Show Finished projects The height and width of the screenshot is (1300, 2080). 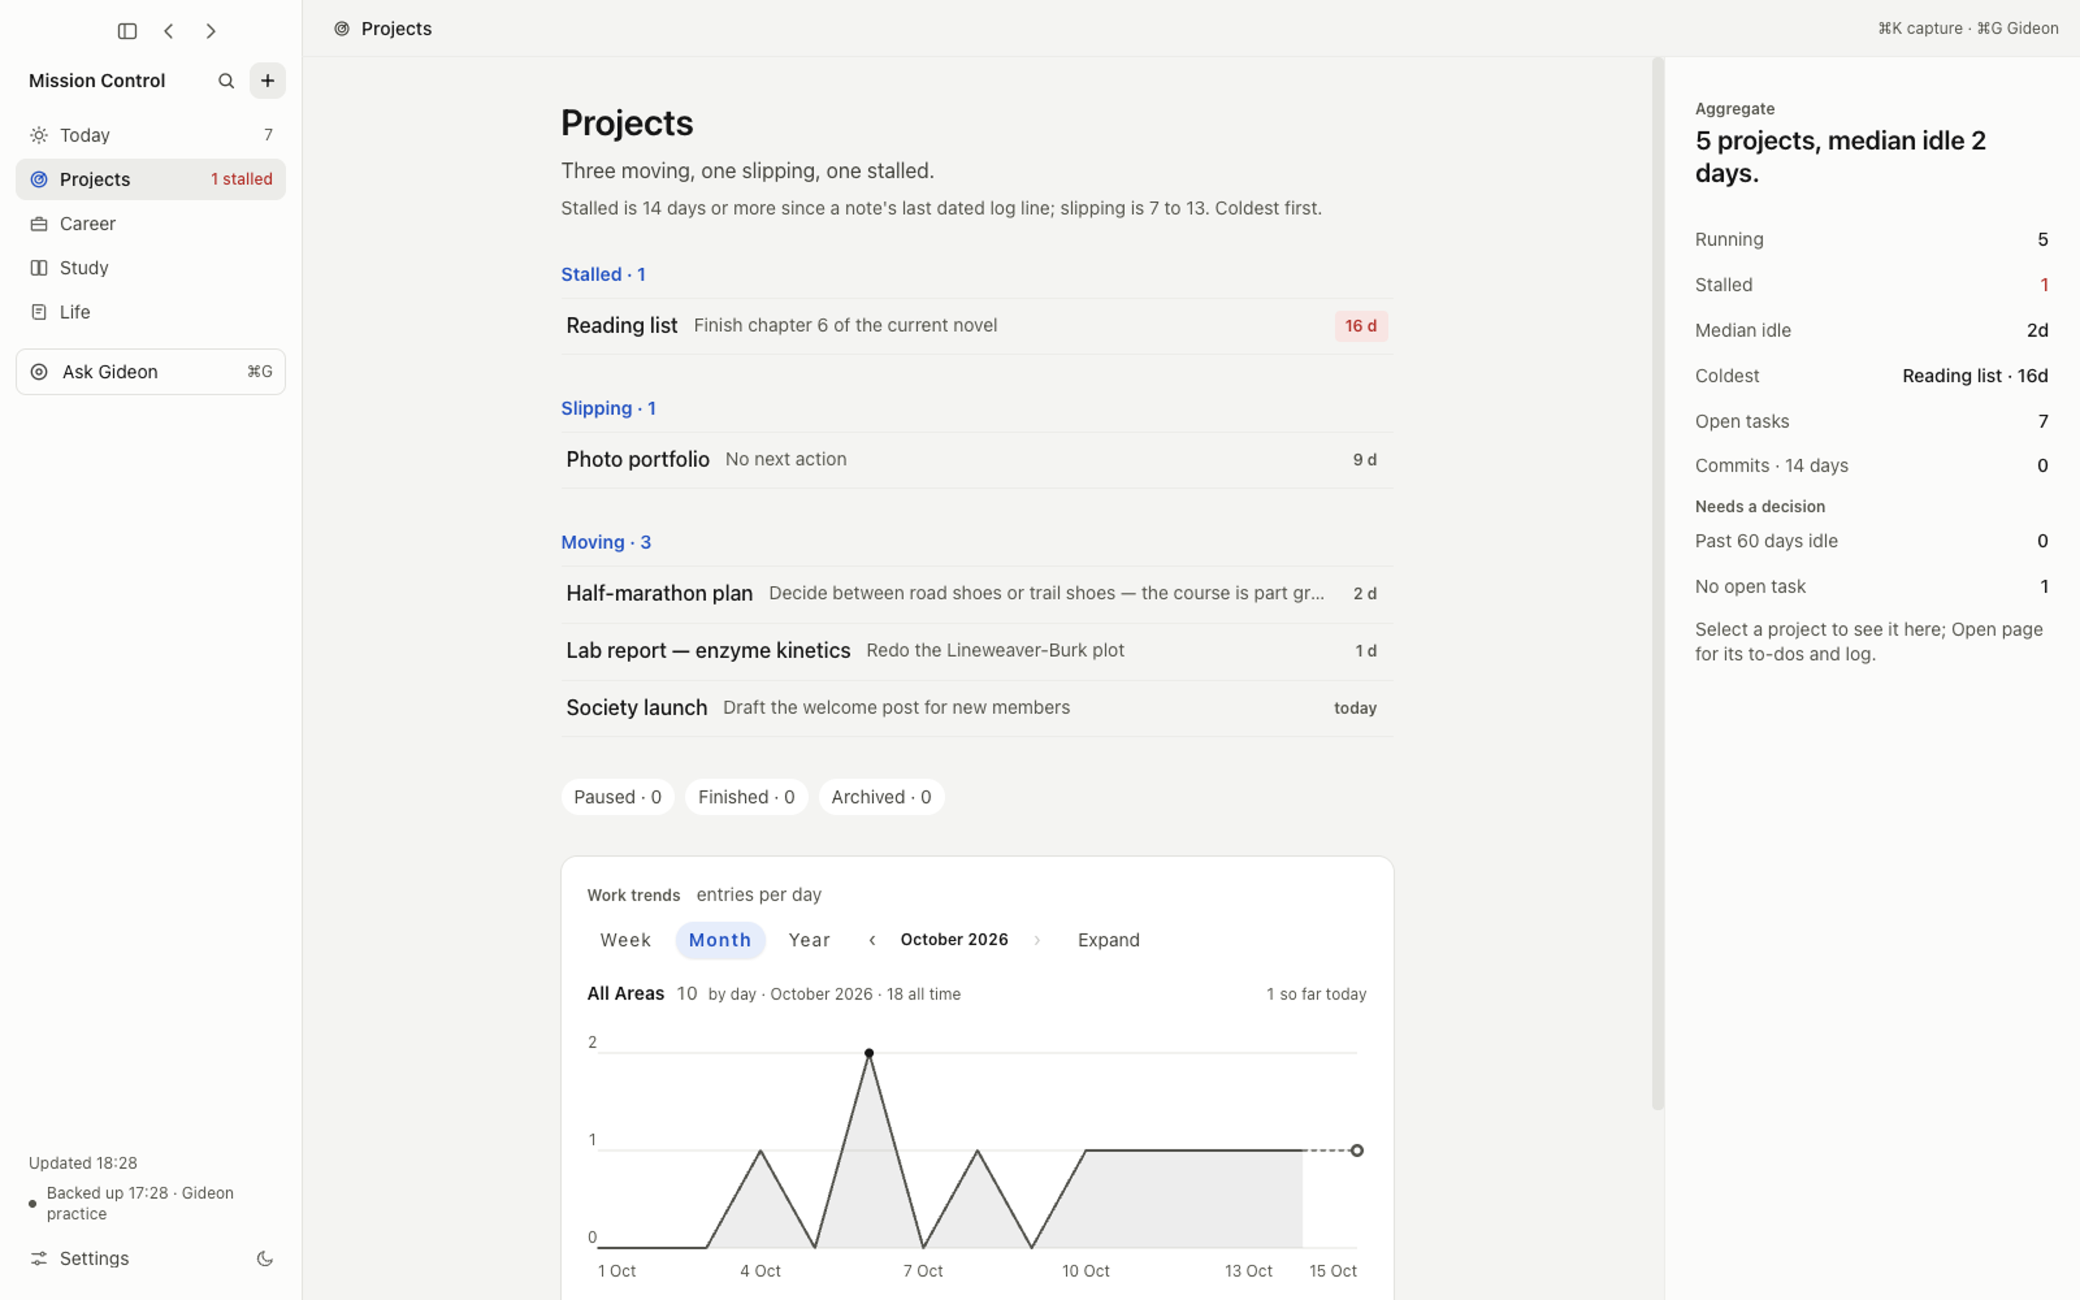click(x=745, y=797)
